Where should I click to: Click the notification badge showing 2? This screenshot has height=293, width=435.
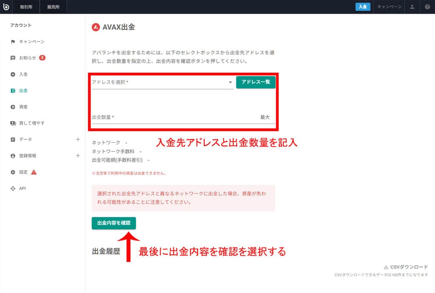42,58
